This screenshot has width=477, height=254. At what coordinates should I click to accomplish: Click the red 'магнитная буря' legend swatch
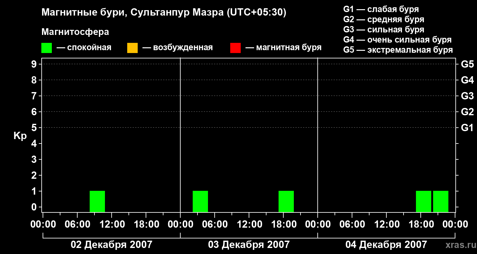235,48
